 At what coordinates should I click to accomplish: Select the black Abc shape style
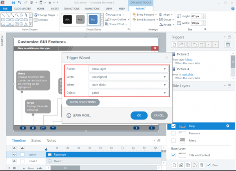67,19
